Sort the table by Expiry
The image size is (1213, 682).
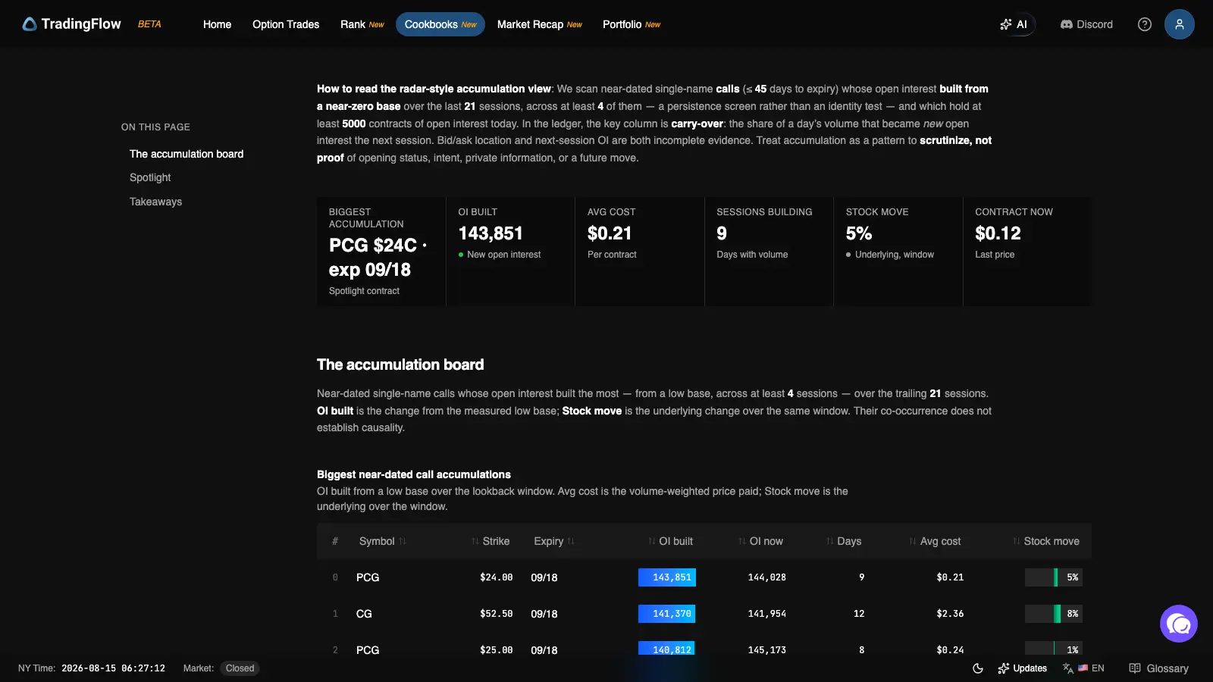[x=554, y=541]
